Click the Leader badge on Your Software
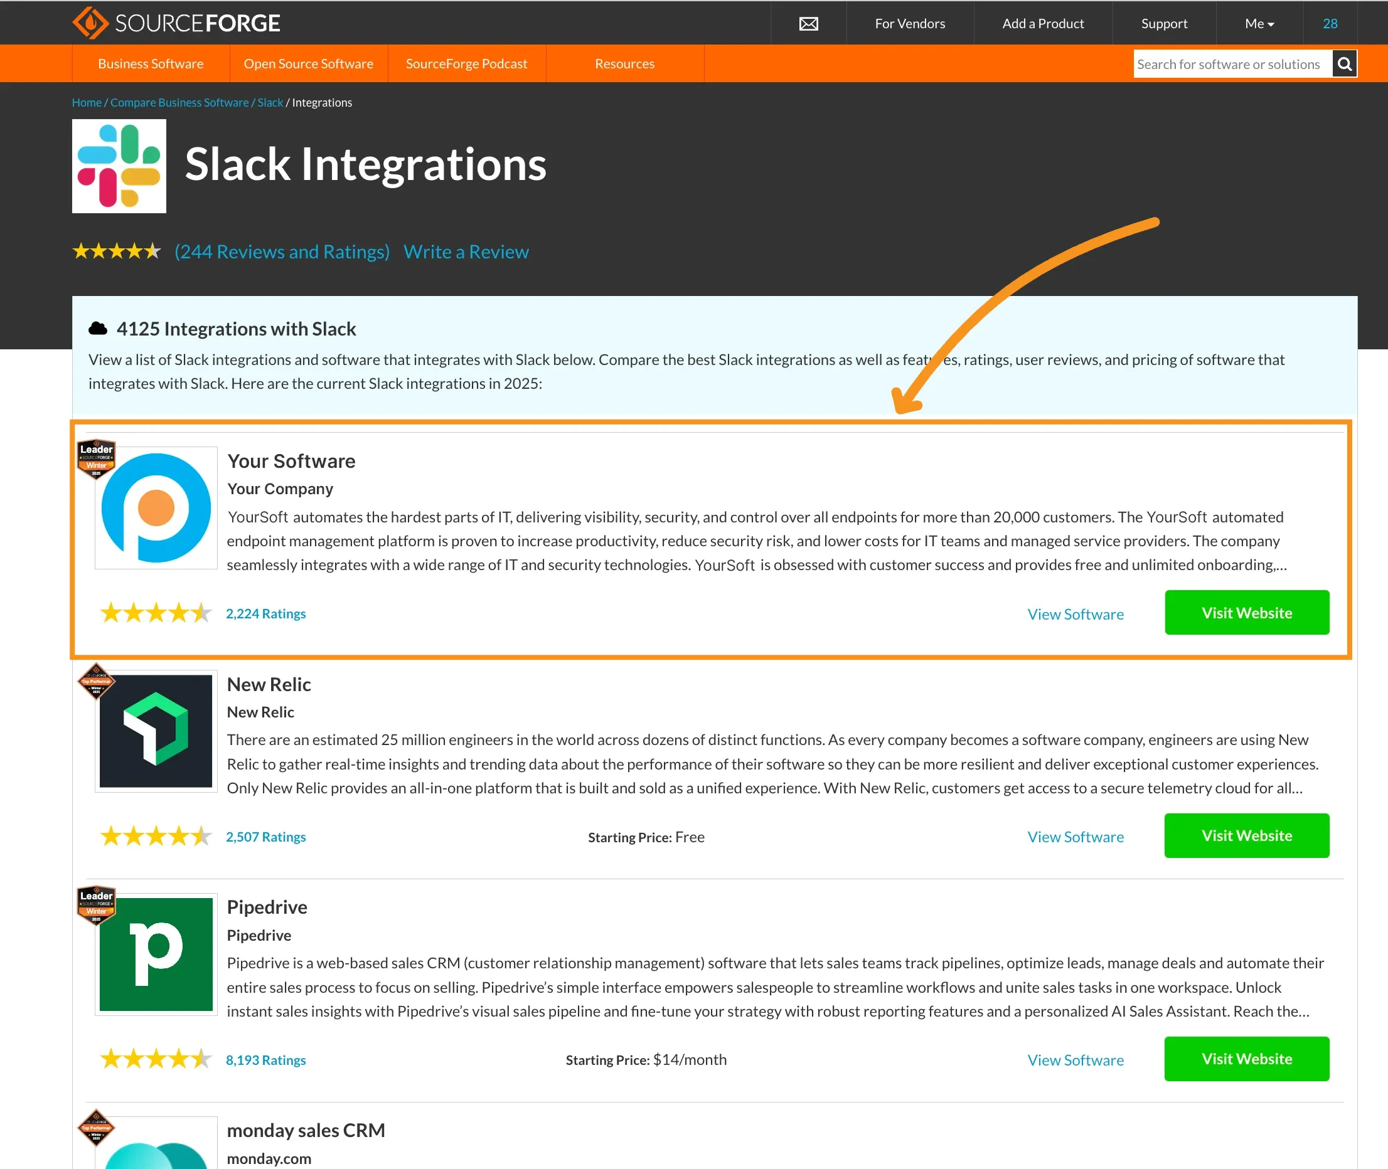This screenshot has width=1388, height=1169. click(x=96, y=458)
